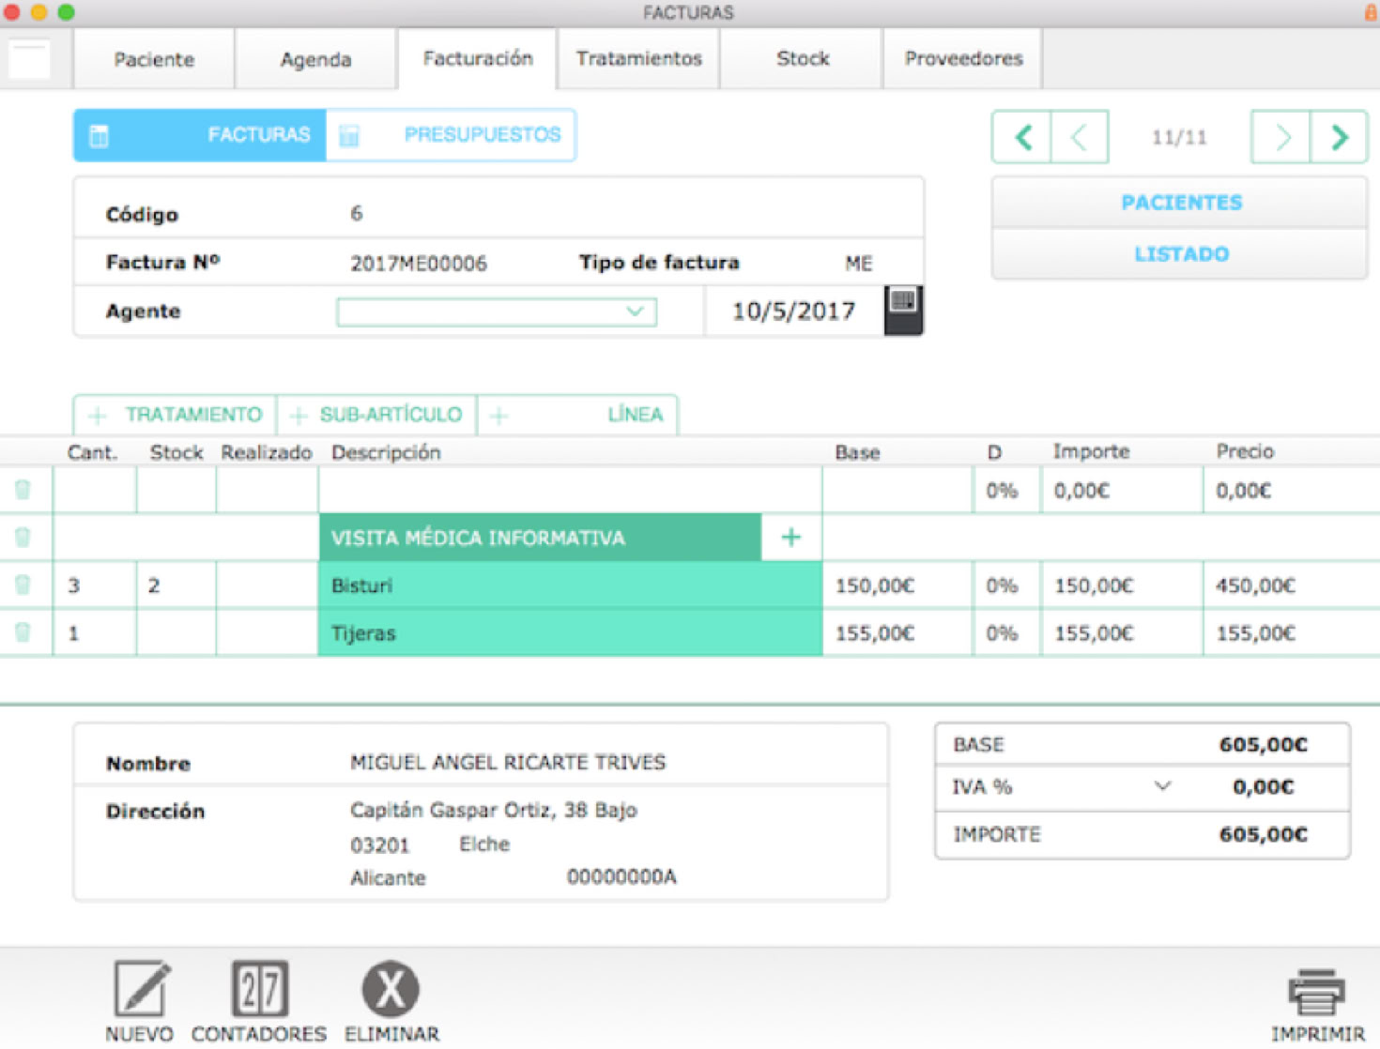The width and height of the screenshot is (1380, 1049).
Task: Open the CONTADORES counters icon
Action: 259,990
